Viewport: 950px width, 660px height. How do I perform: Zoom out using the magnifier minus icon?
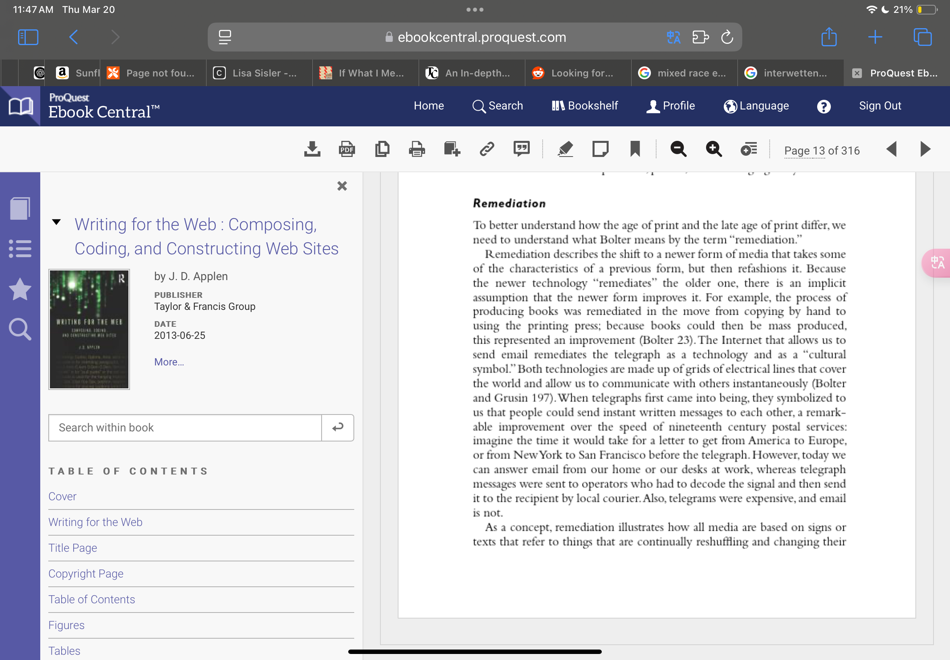point(678,149)
